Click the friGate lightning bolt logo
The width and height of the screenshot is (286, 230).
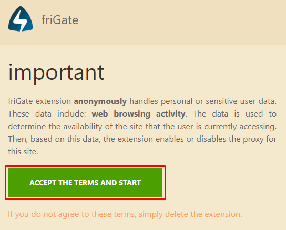[21, 19]
